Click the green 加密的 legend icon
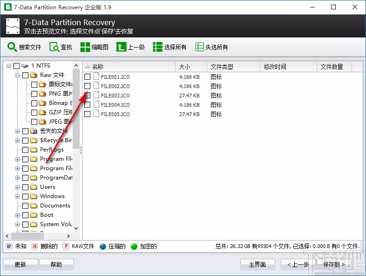 pos(134,247)
